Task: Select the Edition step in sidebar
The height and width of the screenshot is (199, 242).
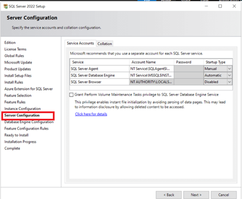Action: [x=10, y=43]
